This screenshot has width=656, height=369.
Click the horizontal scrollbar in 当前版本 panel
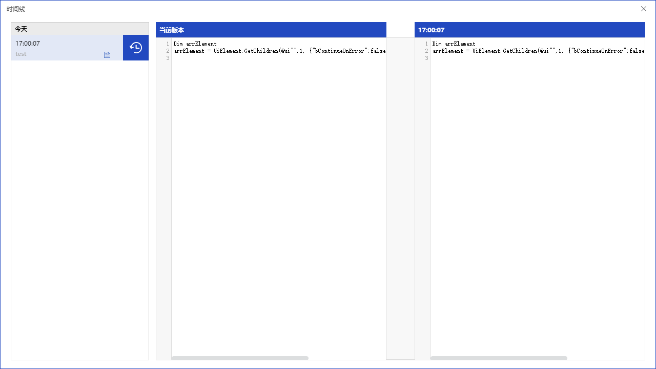click(240, 358)
